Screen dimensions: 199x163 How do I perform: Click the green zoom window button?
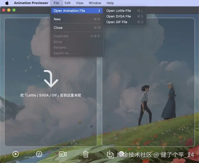coord(14,10)
